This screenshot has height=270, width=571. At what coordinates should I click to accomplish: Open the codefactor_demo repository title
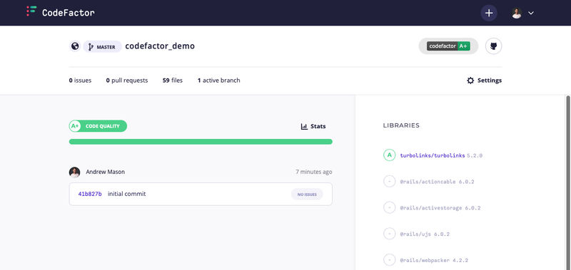pos(160,46)
